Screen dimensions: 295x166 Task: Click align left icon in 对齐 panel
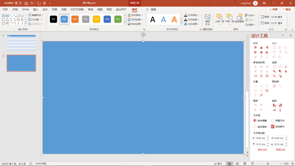(x=255, y=48)
